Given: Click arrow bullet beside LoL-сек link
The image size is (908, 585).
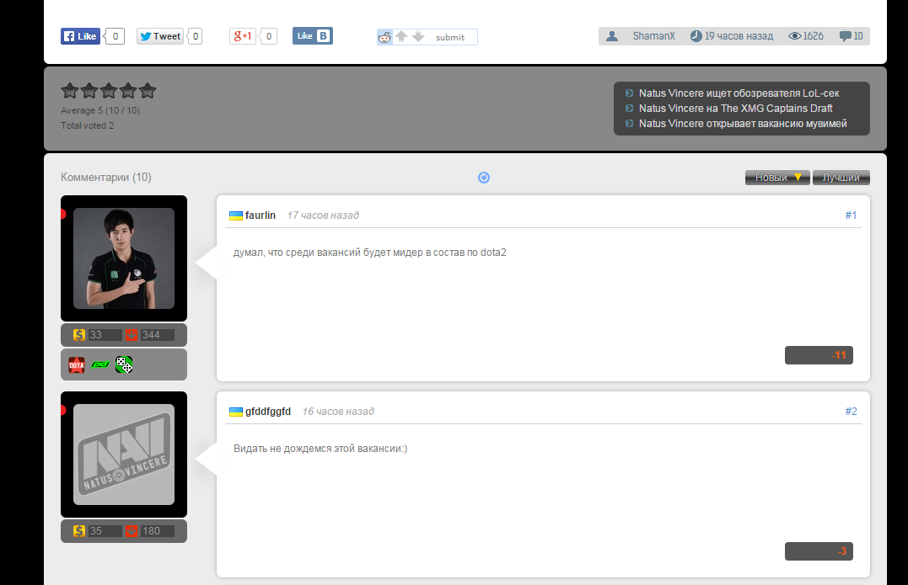Looking at the screenshot, I should point(629,93).
